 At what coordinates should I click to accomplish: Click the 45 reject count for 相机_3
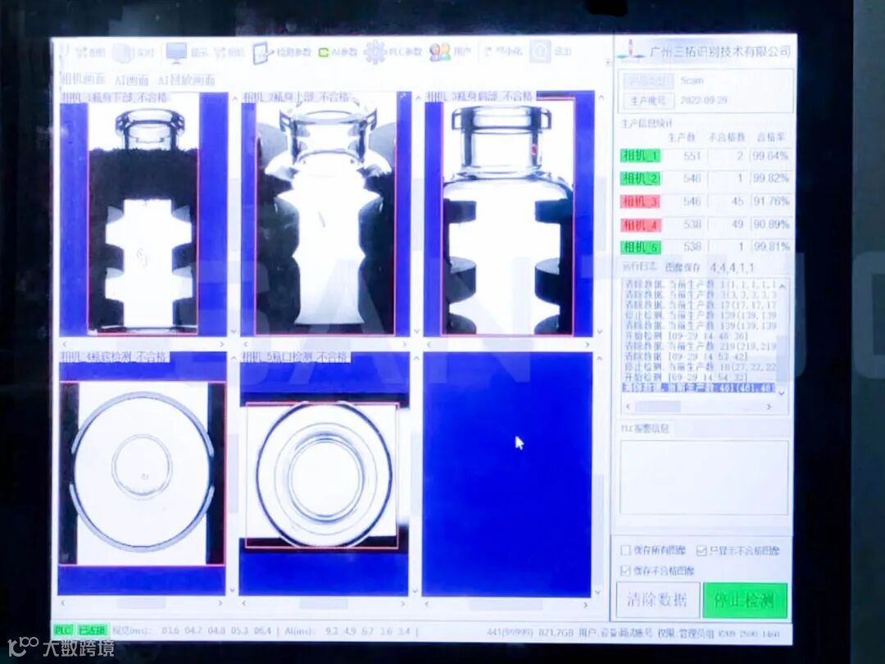(x=737, y=201)
